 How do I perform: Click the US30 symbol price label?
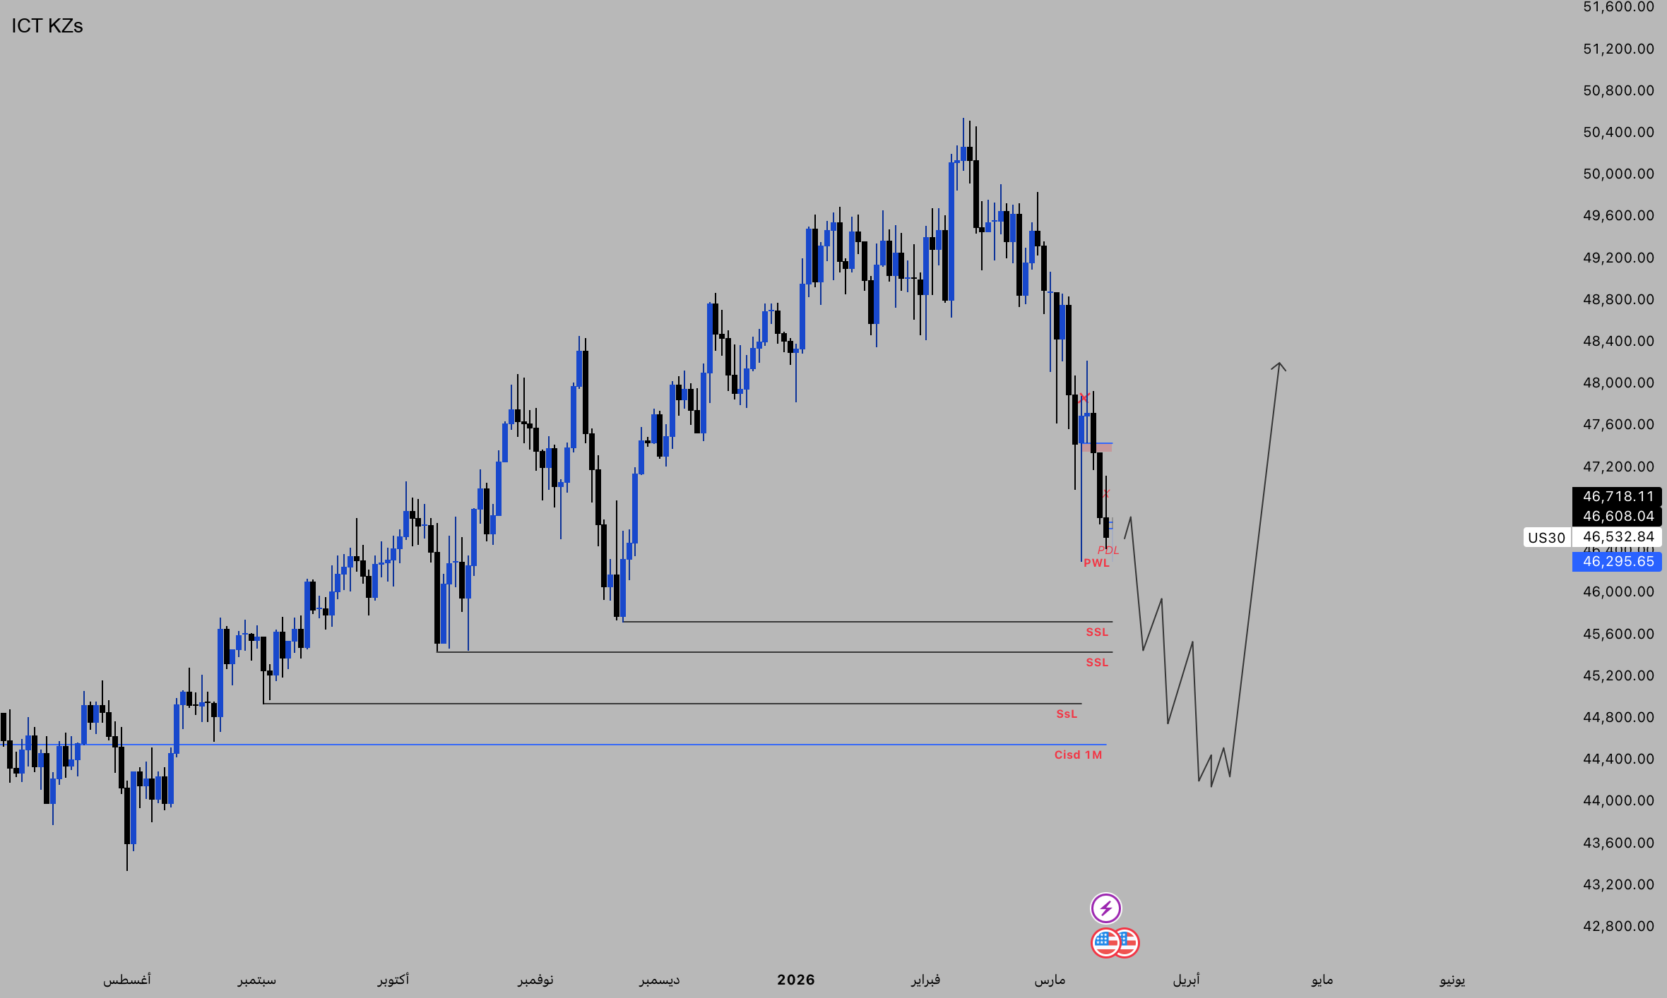[x=1546, y=538]
